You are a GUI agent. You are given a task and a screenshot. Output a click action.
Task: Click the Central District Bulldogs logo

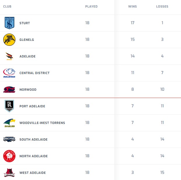[9, 73]
